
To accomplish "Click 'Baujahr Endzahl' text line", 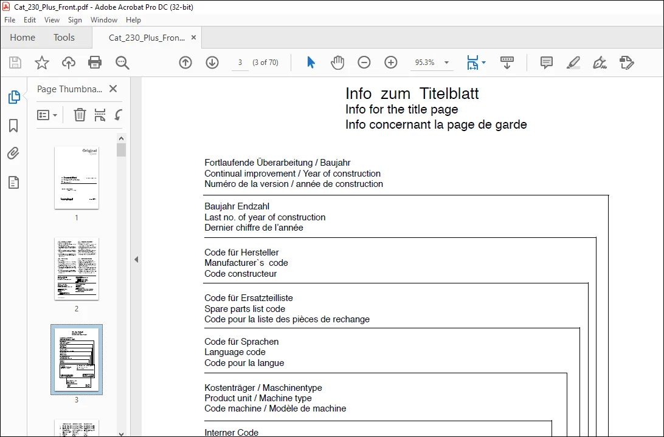I will pyautogui.click(x=237, y=206).
